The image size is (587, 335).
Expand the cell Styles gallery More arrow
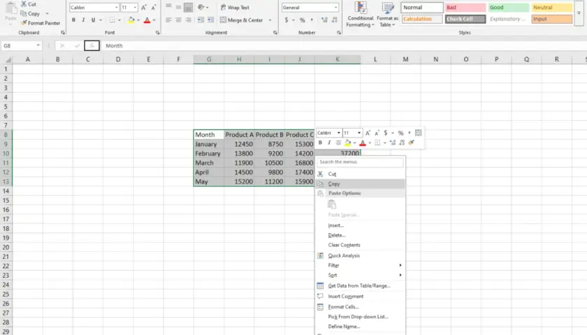[x=579, y=13]
